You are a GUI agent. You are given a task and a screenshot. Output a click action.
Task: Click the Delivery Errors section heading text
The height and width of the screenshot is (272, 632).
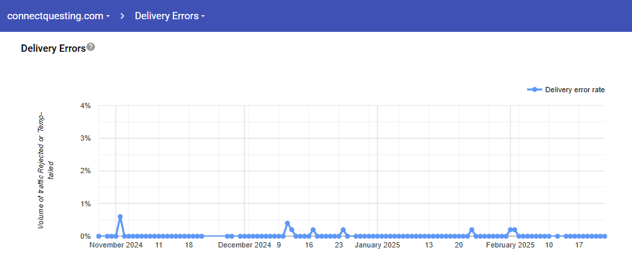pos(53,48)
